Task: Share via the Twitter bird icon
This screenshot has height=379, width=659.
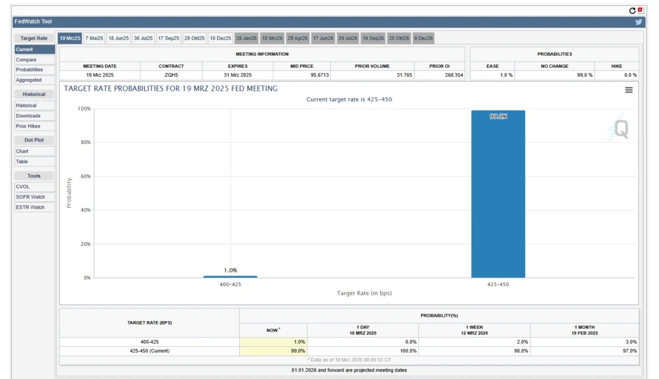Action: click(639, 22)
